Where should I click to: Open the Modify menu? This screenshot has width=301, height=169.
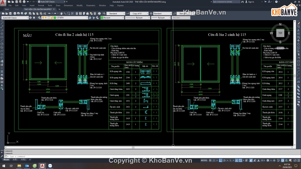80,6
